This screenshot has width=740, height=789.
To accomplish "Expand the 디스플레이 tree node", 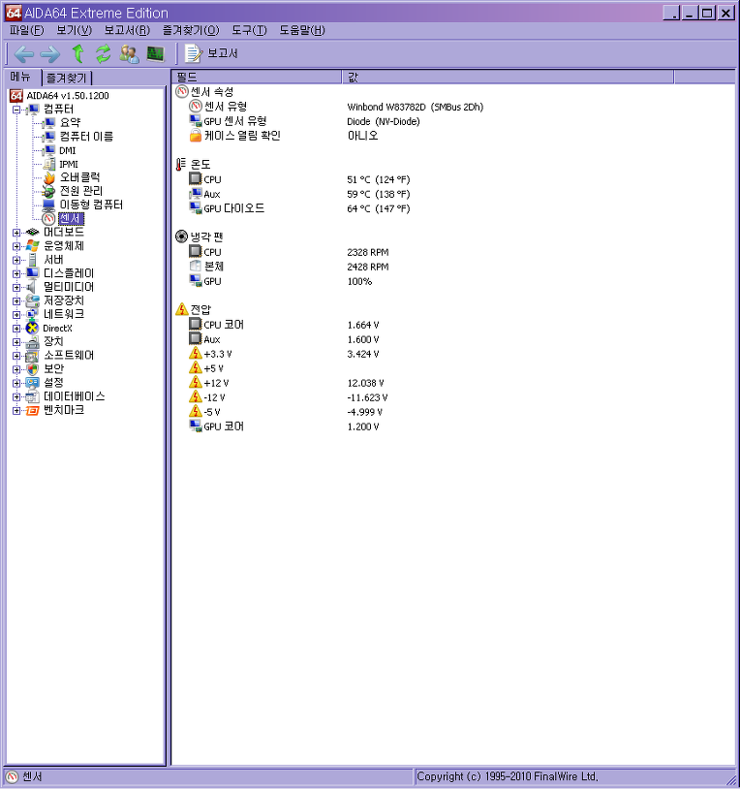I will pos(16,273).
